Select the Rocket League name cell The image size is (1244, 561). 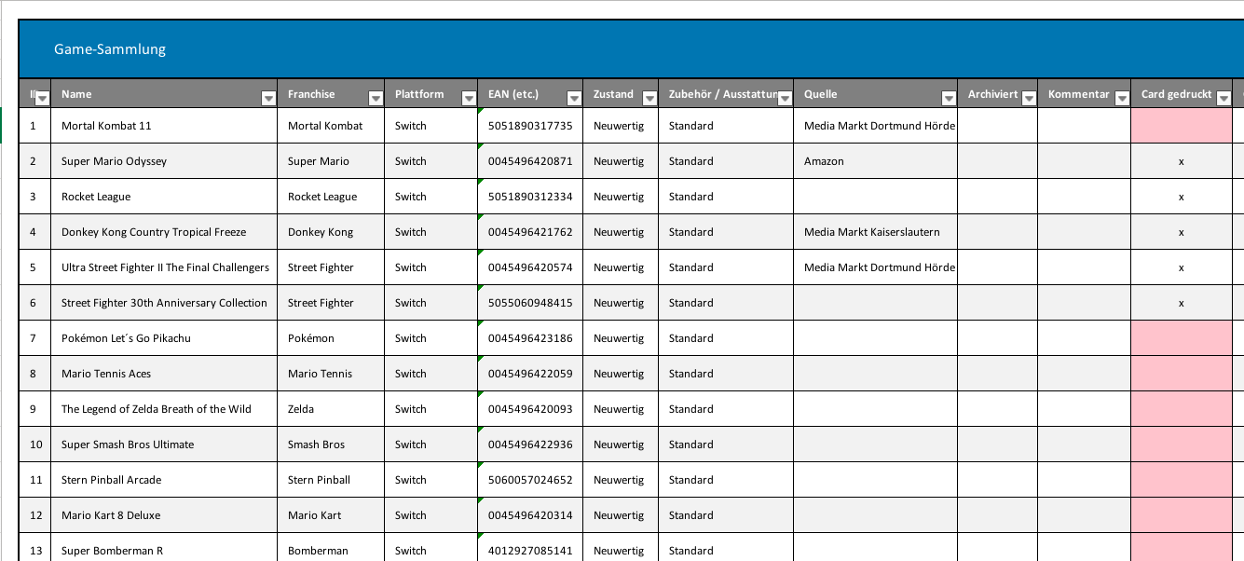[164, 197]
